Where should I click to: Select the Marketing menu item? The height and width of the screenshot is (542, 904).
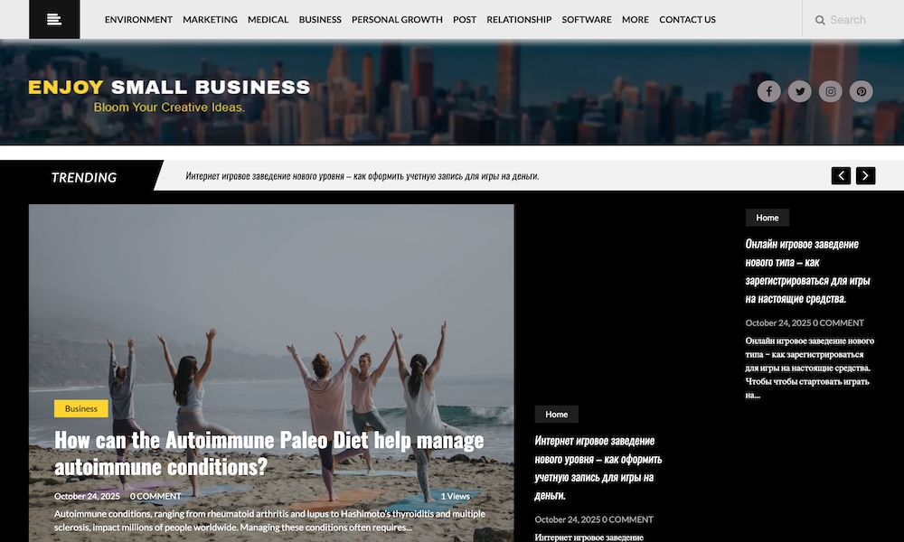click(210, 20)
